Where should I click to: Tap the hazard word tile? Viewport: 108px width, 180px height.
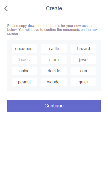(x=84, y=49)
